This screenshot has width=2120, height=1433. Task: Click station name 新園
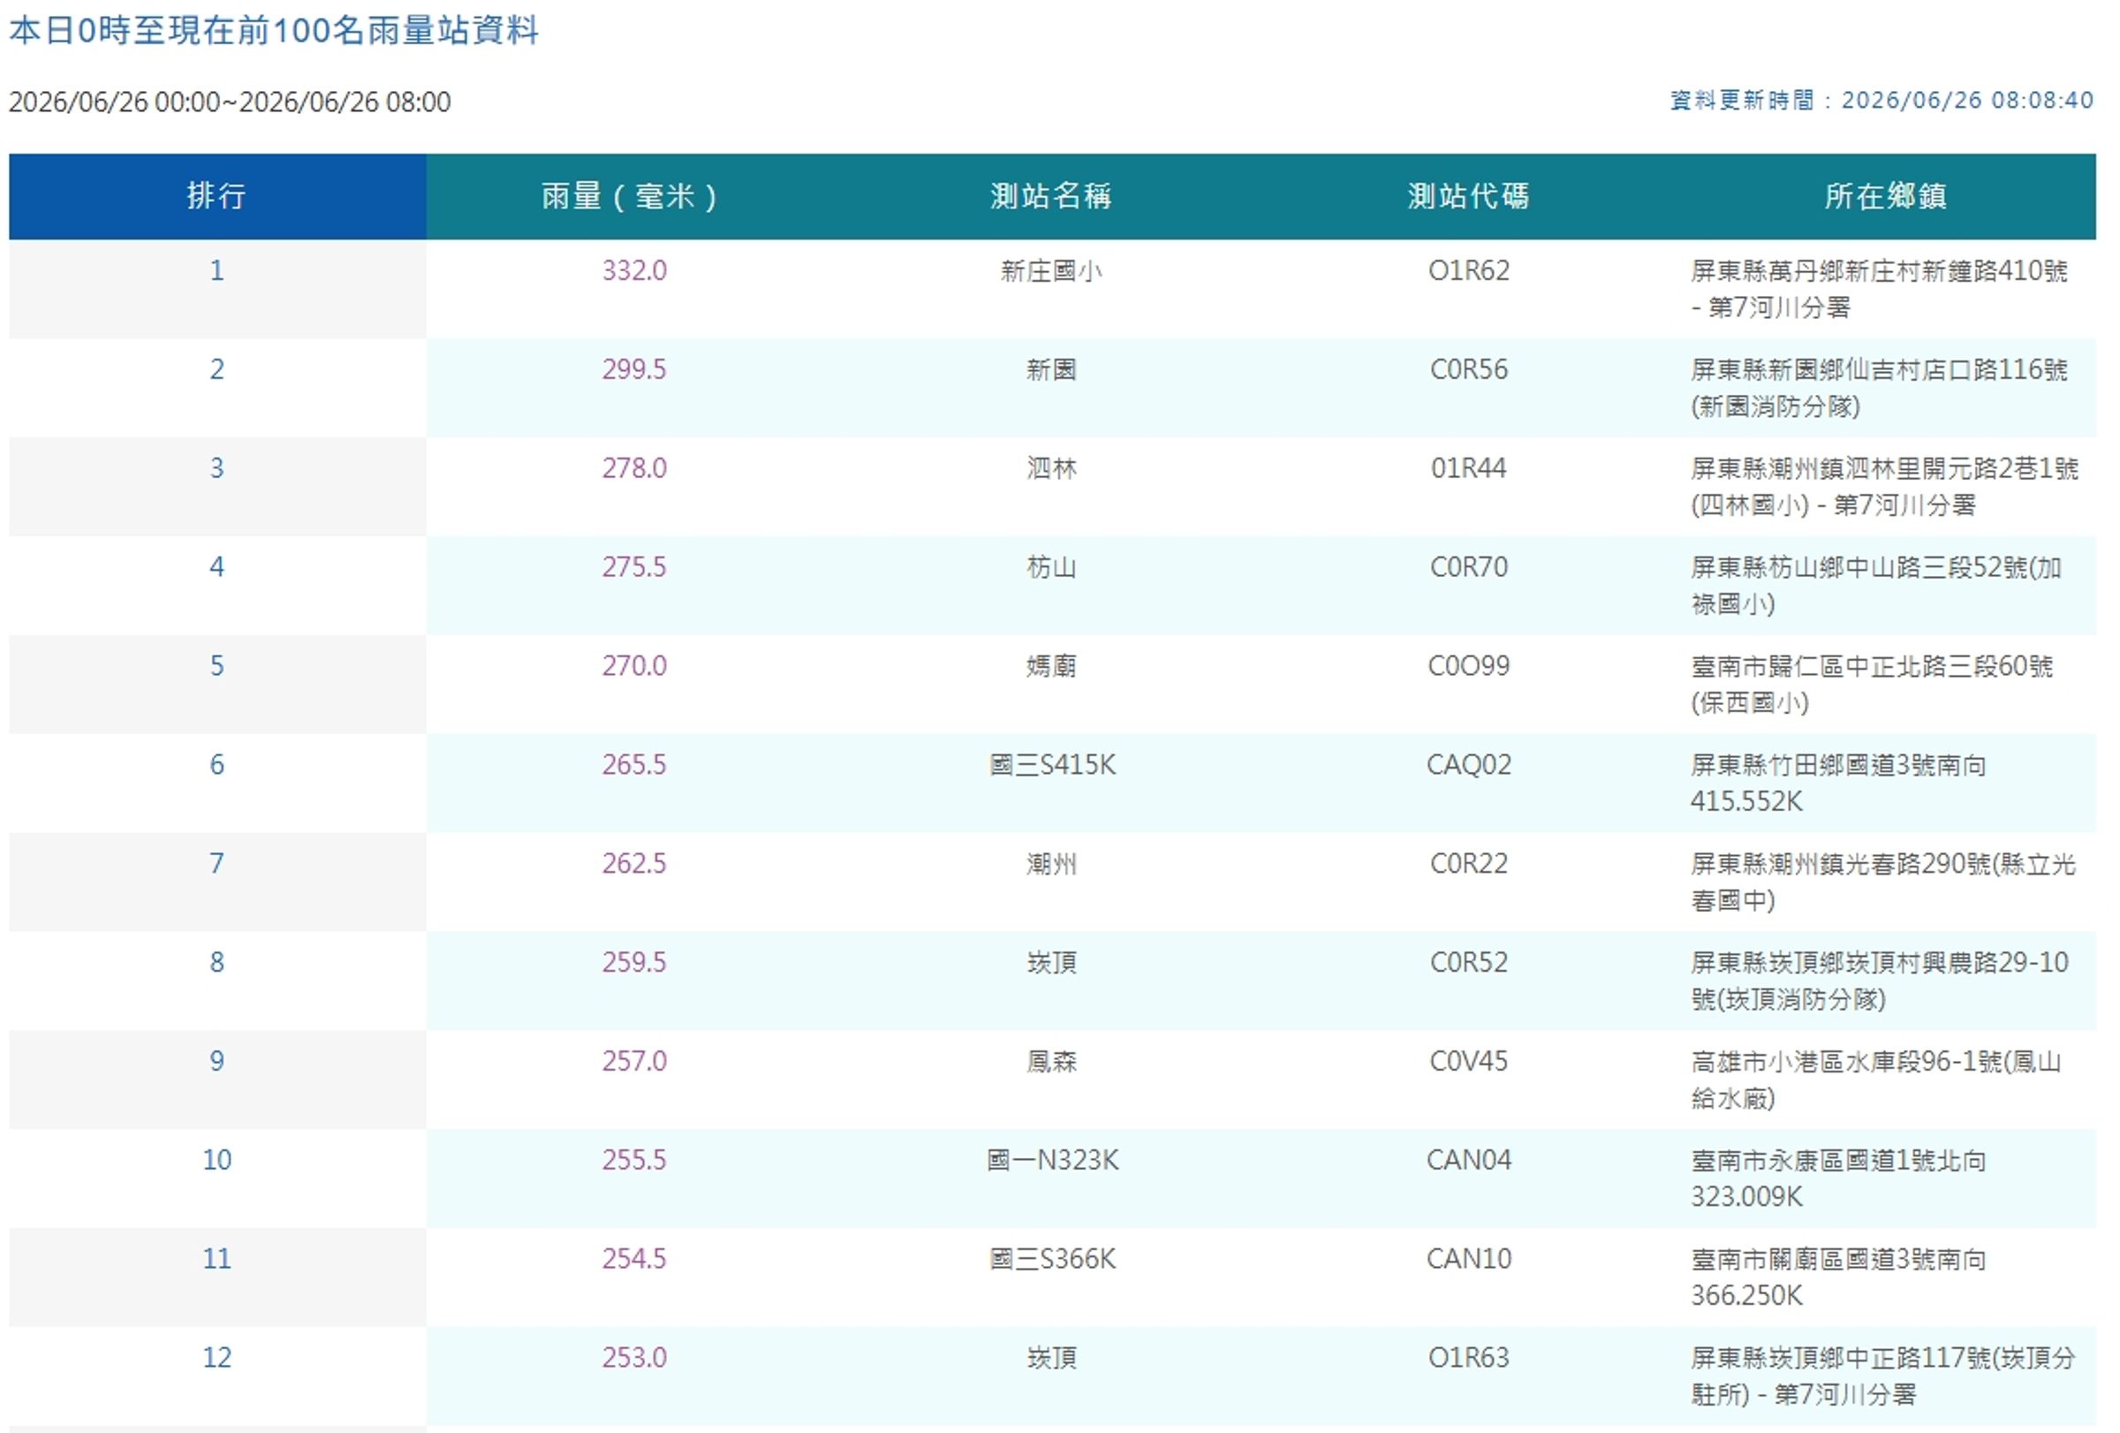(x=1051, y=369)
